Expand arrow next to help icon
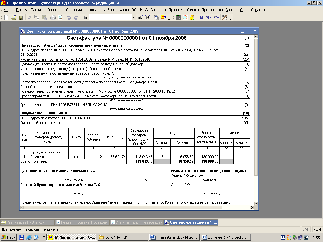 pos(169,19)
